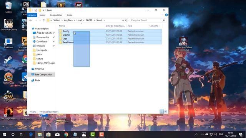Image resolution: width=246 pixels, height=138 pixels.
Task: Open Steam desktop shortcut
Action: (8, 61)
